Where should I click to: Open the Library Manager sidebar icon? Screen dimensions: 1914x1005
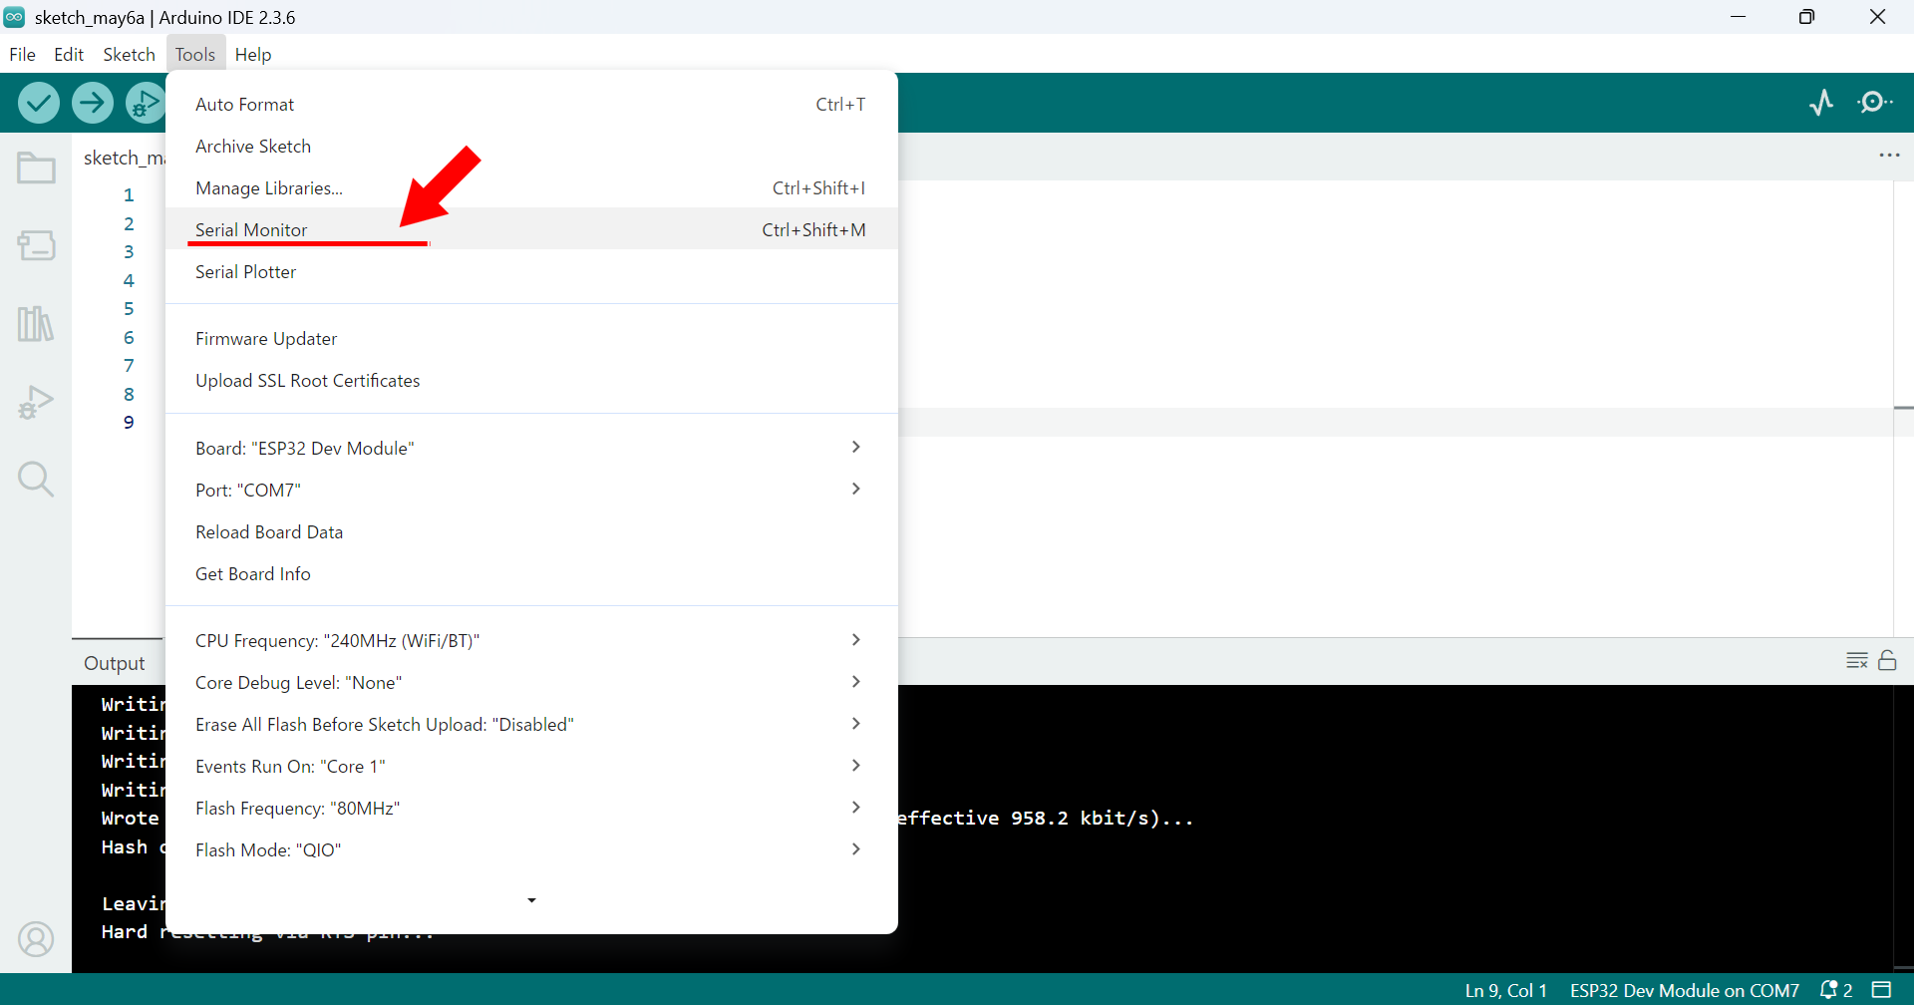(36, 323)
